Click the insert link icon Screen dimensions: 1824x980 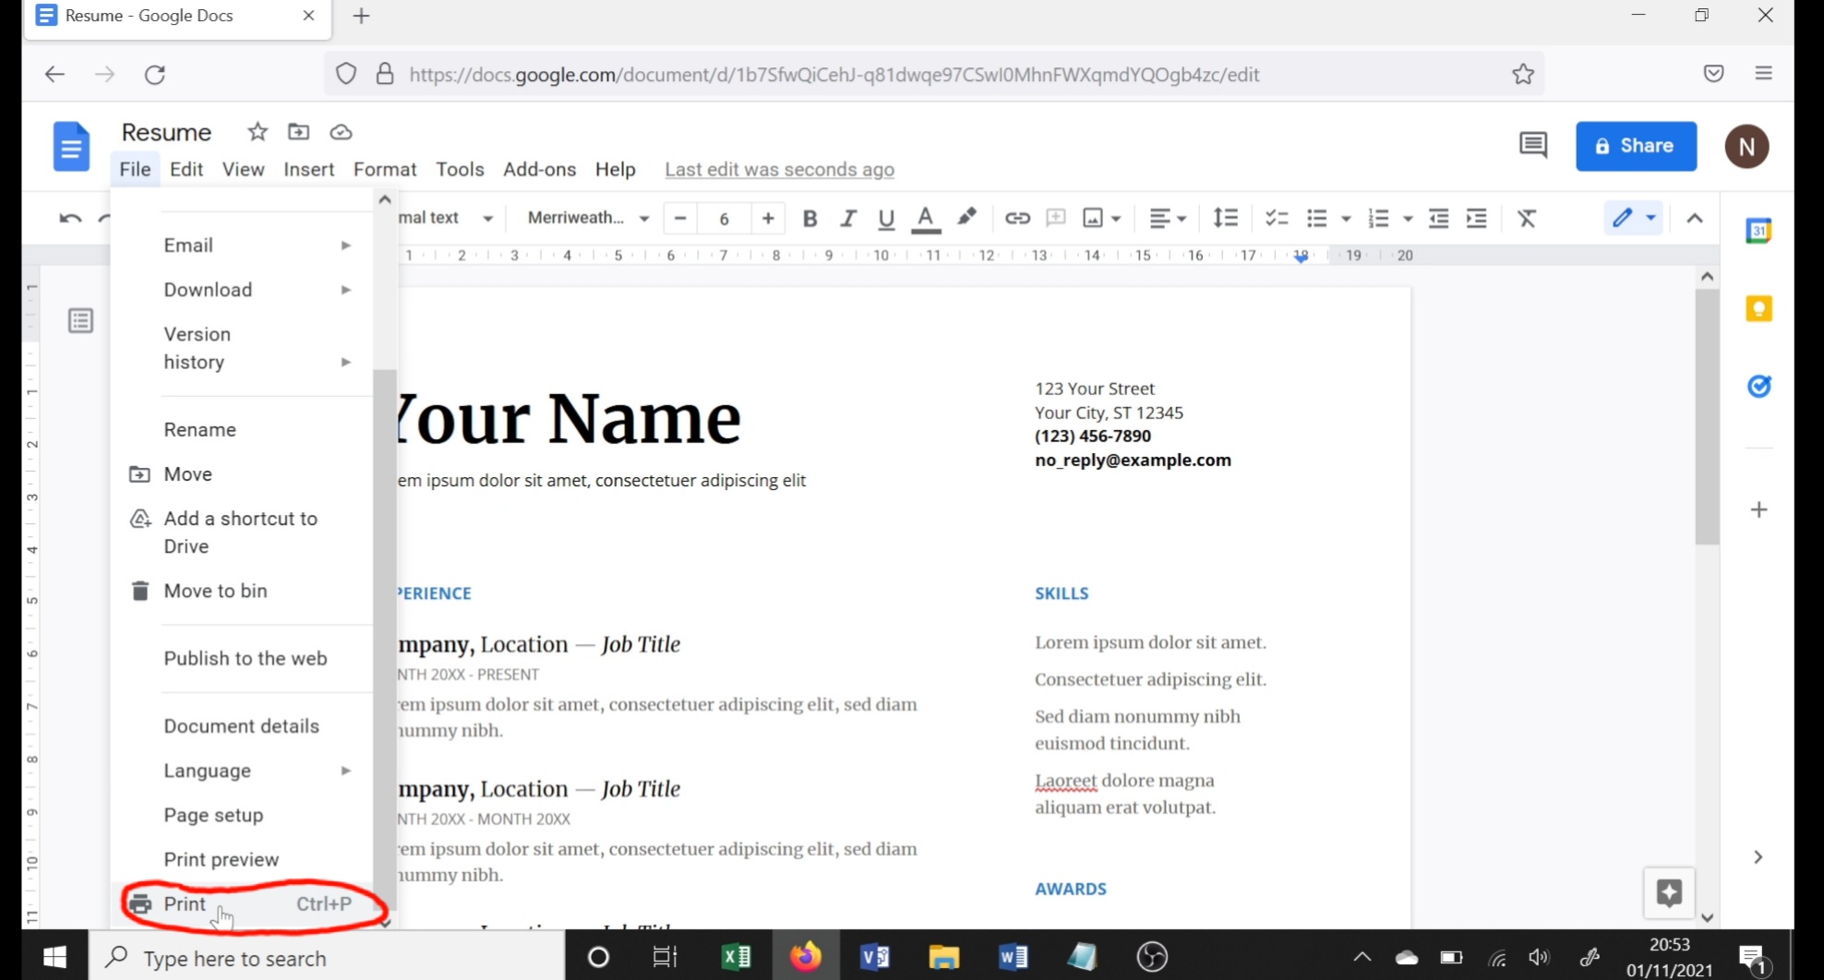click(1017, 219)
